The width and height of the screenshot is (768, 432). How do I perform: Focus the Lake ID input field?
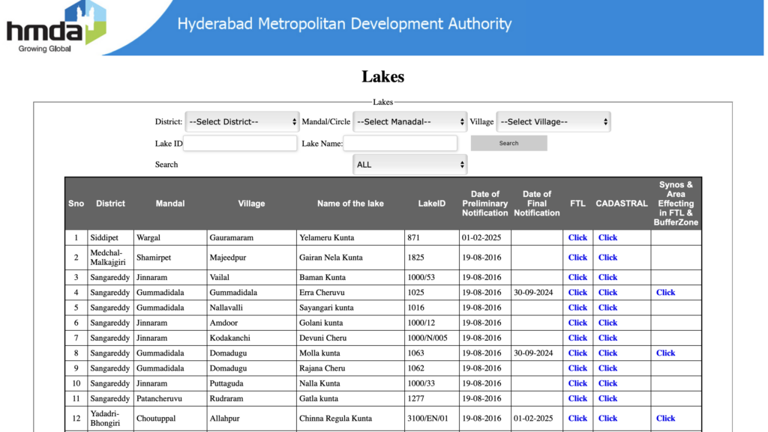[x=240, y=143]
